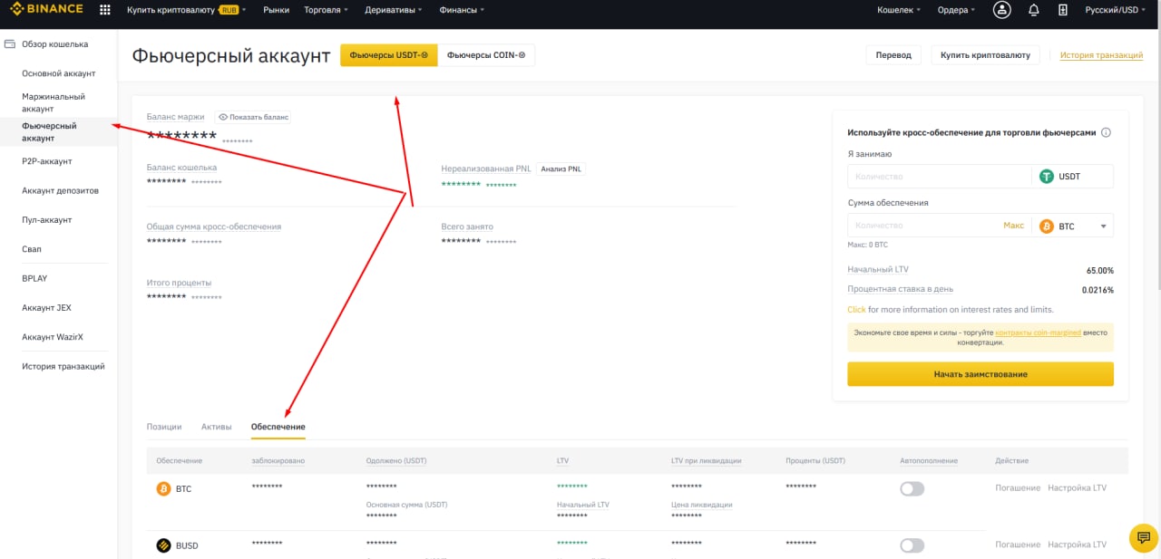Expand the Деривативы dropdown menu
Image resolution: width=1161 pixels, height=559 pixels.
393,10
